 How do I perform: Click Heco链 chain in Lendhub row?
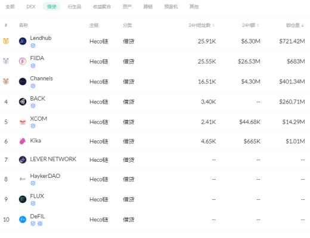pos(99,41)
